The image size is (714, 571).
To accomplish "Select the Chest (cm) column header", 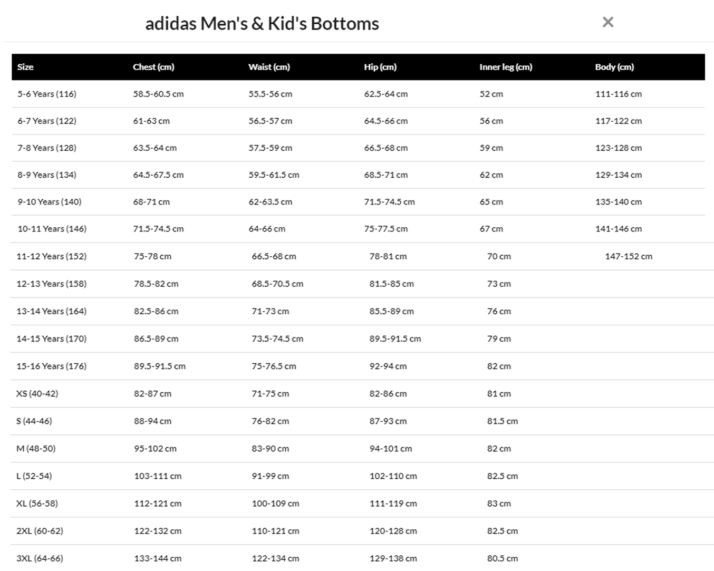I will click(x=153, y=67).
